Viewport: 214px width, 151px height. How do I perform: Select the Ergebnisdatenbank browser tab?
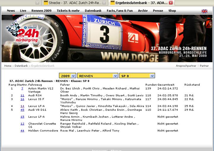click(x=141, y=3)
